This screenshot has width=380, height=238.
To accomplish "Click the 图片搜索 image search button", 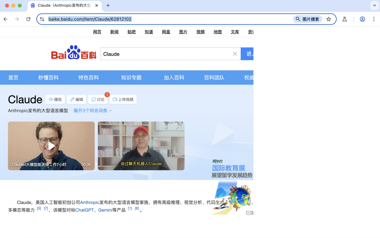I will tap(308, 19).
